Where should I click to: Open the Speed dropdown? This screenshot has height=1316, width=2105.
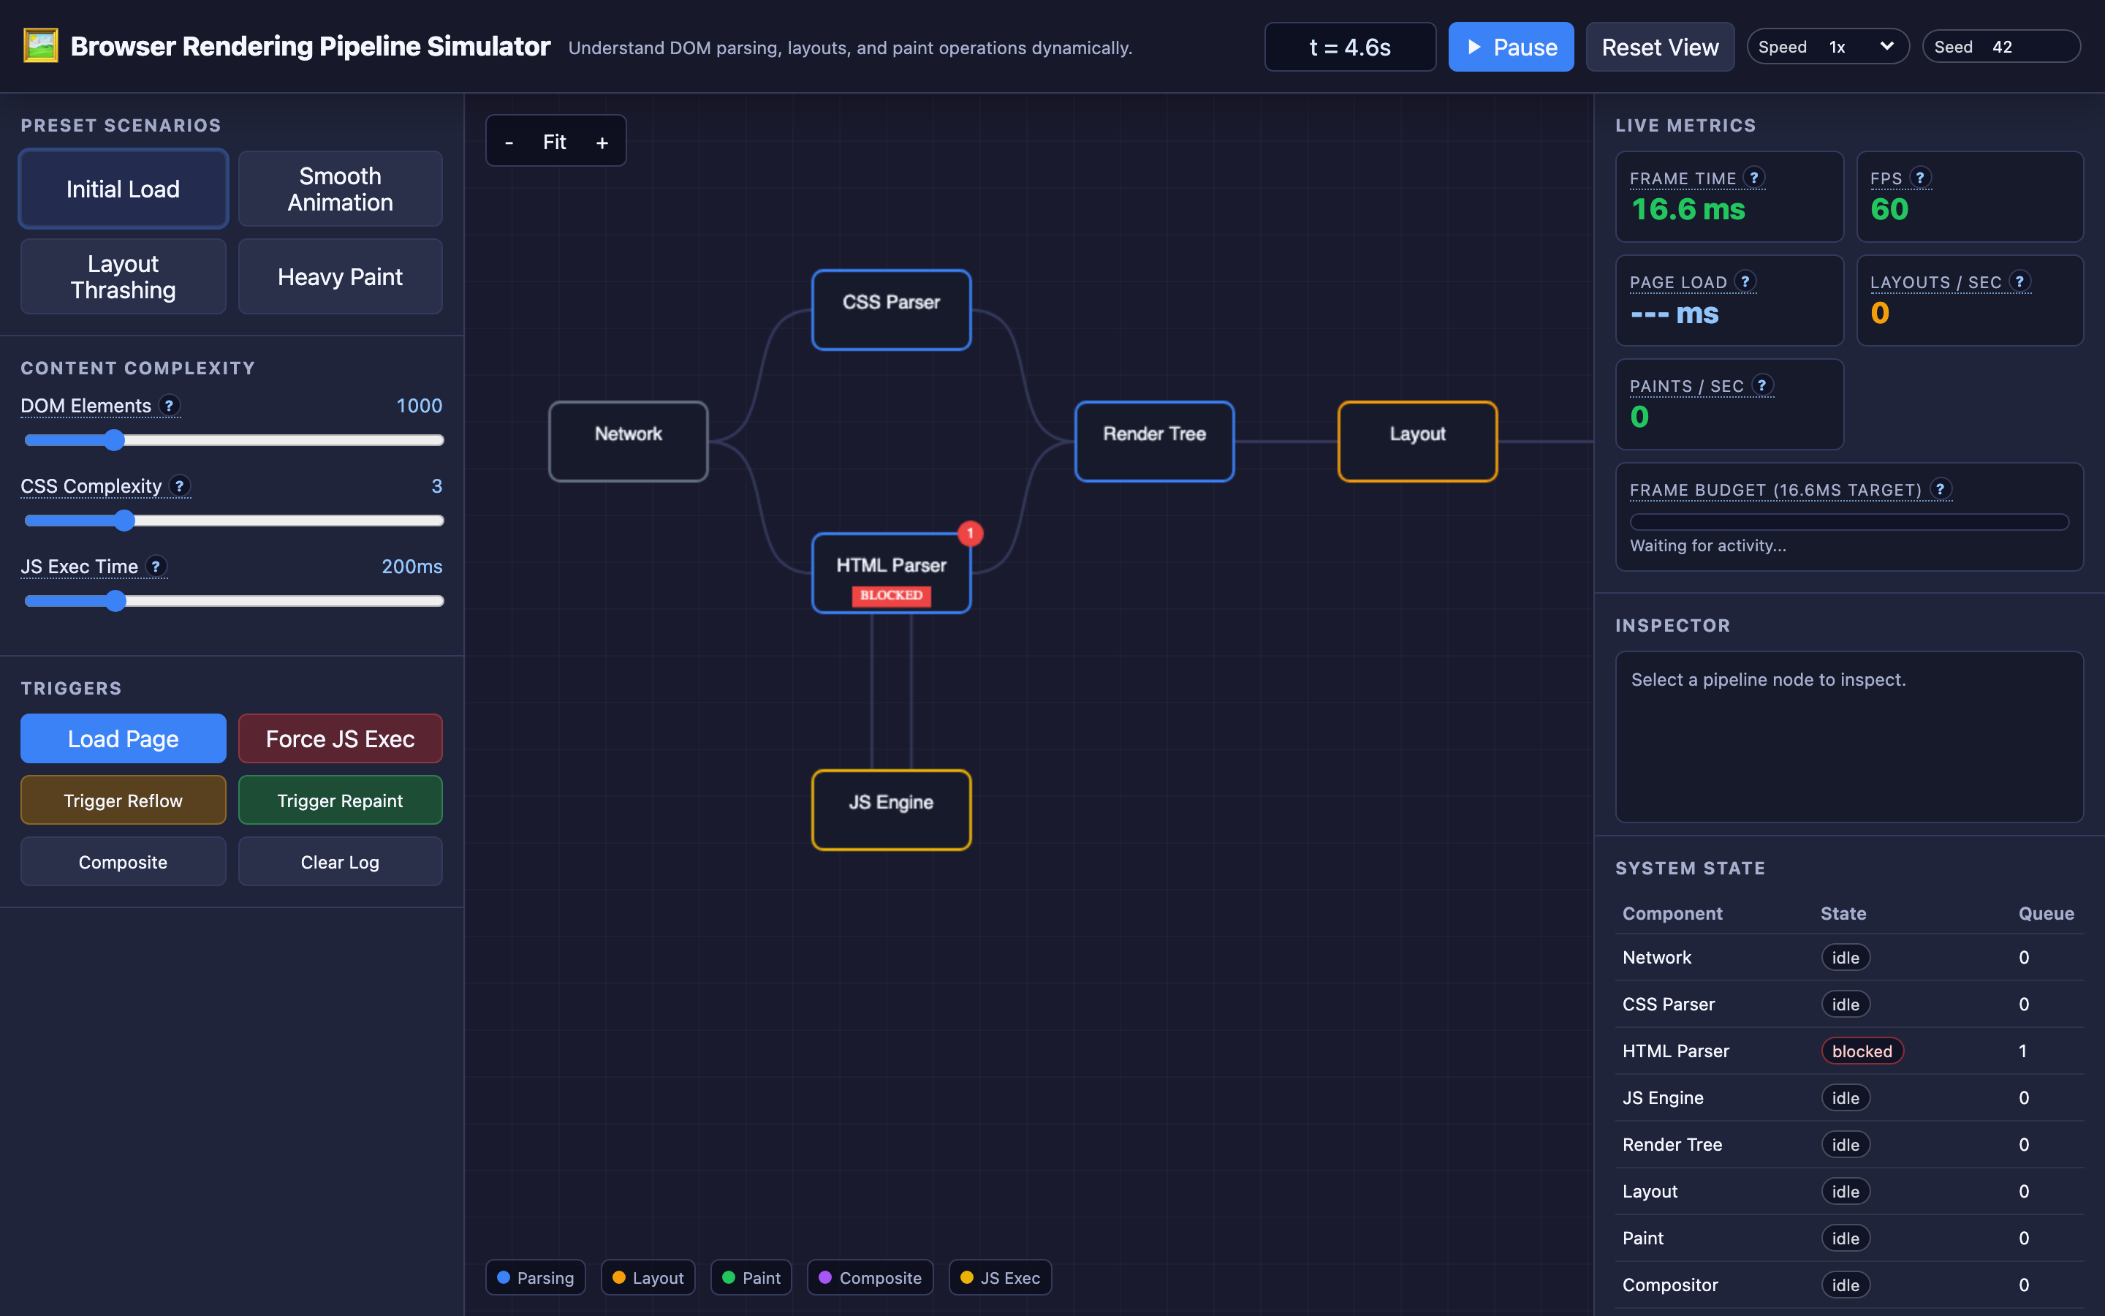(x=1861, y=47)
